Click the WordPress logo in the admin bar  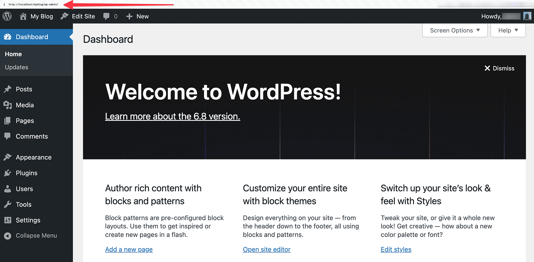point(7,16)
